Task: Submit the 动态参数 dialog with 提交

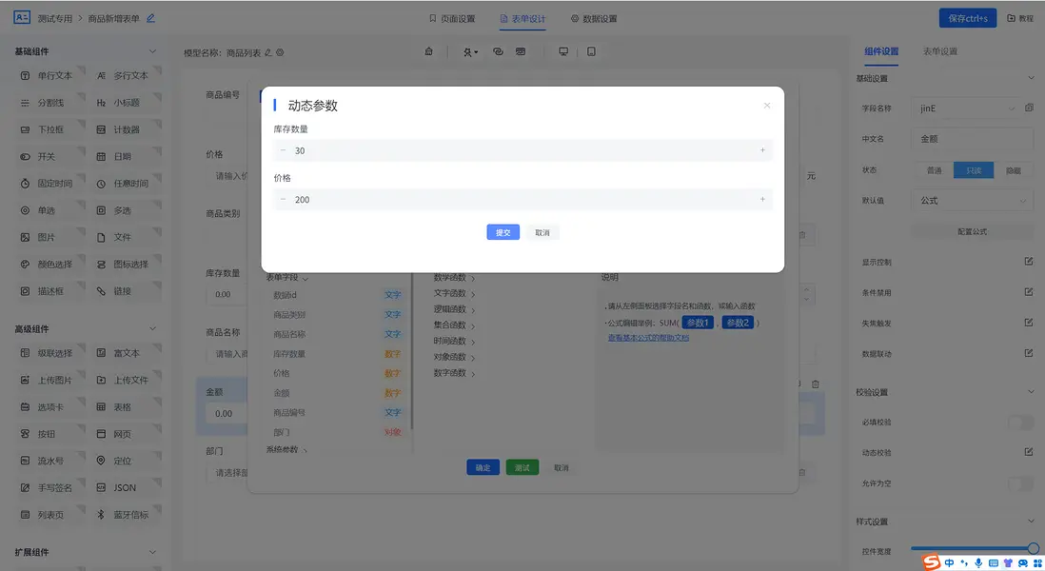Action: click(x=503, y=231)
